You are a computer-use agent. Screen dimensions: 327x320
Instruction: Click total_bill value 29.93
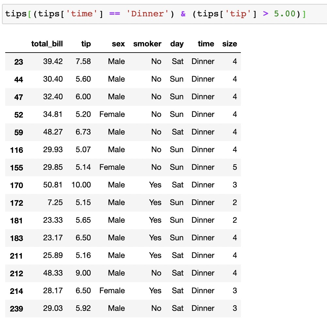(53, 149)
